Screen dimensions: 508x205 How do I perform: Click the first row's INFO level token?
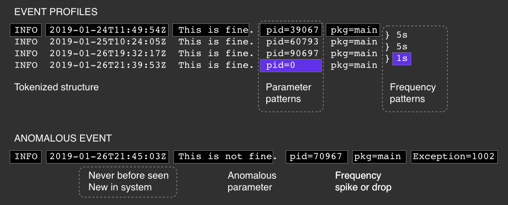pyautogui.click(x=26, y=30)
